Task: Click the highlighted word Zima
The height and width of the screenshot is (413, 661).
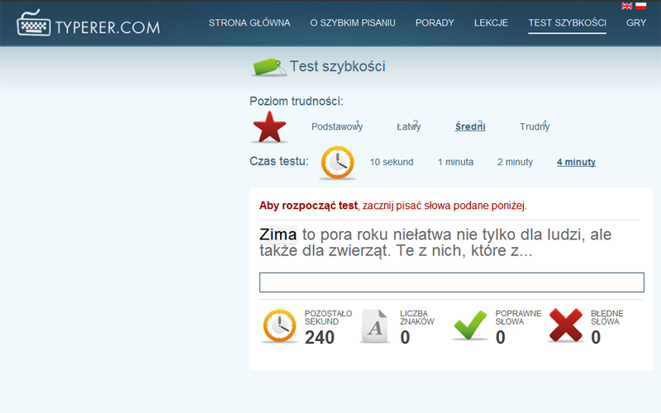Action: tap(278, 235)
